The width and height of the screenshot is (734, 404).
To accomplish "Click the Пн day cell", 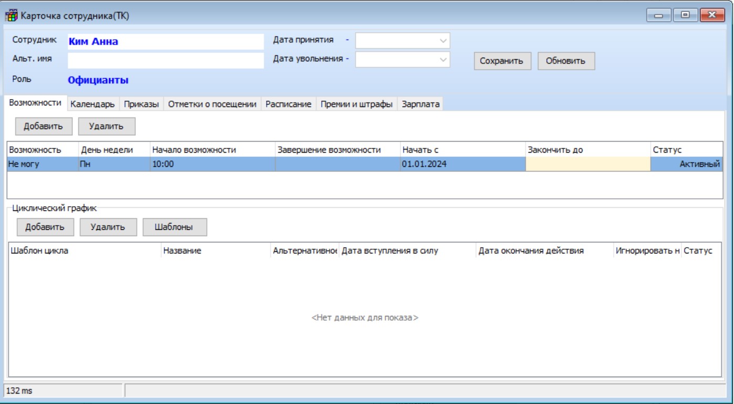I will pos(114,164).
